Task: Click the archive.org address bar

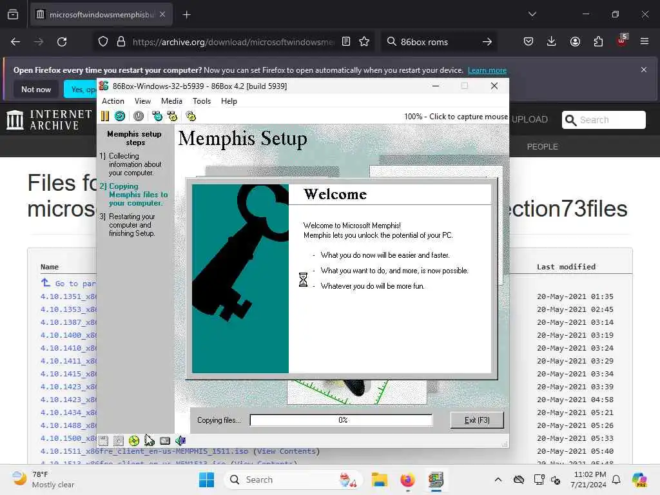Action: click(x=233, y=42)
